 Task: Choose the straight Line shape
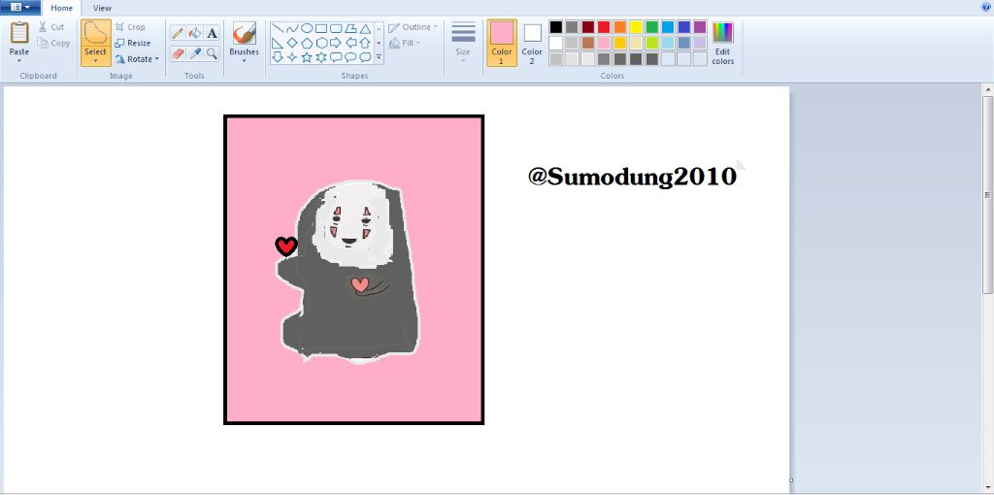coord(277,28)
